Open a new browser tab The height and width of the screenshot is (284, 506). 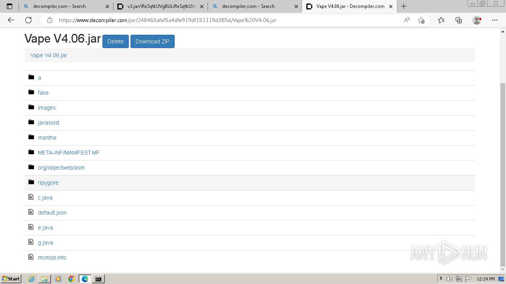404,6
